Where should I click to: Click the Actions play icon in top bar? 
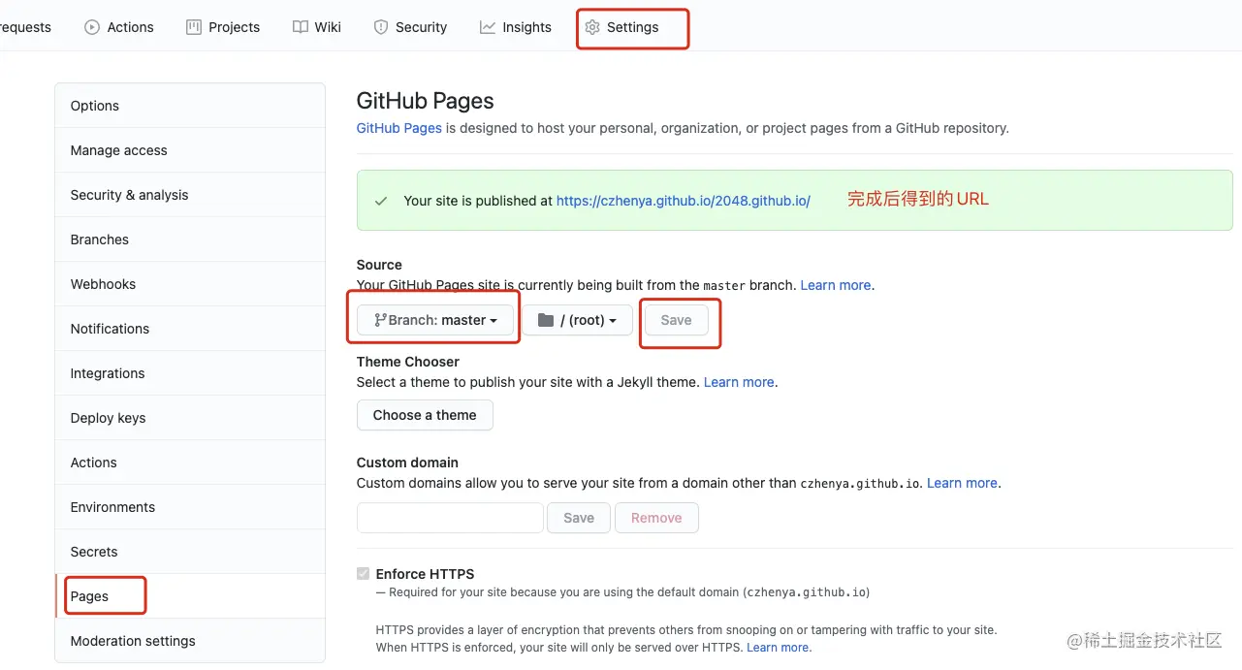click(92, 27)
